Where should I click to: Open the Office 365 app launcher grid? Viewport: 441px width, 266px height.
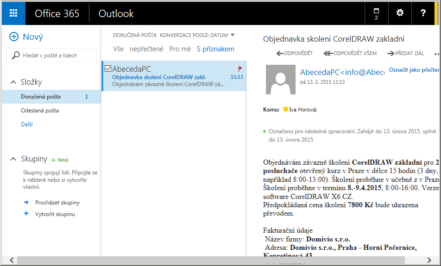tap(13, 13)
